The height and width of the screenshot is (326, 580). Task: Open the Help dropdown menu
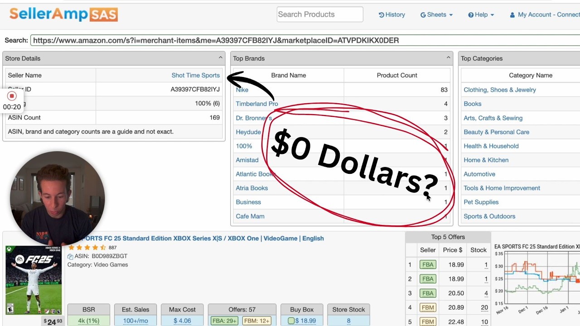pyautogui.click(x=481, y=14)
